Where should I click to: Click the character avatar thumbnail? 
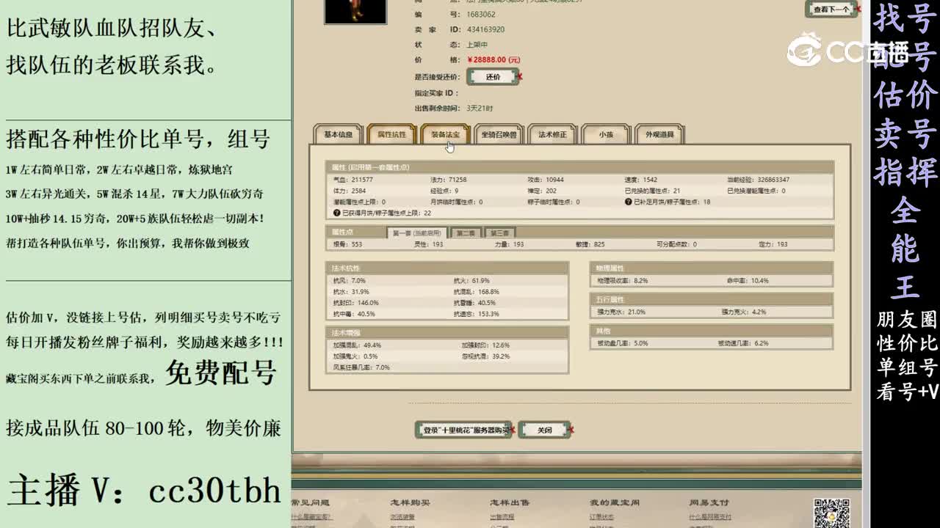click(355, 11)
